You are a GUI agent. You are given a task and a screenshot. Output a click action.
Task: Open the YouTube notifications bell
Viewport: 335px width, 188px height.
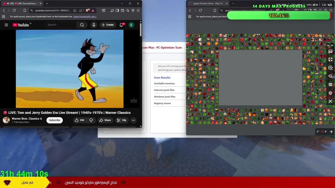coord(121,25)
